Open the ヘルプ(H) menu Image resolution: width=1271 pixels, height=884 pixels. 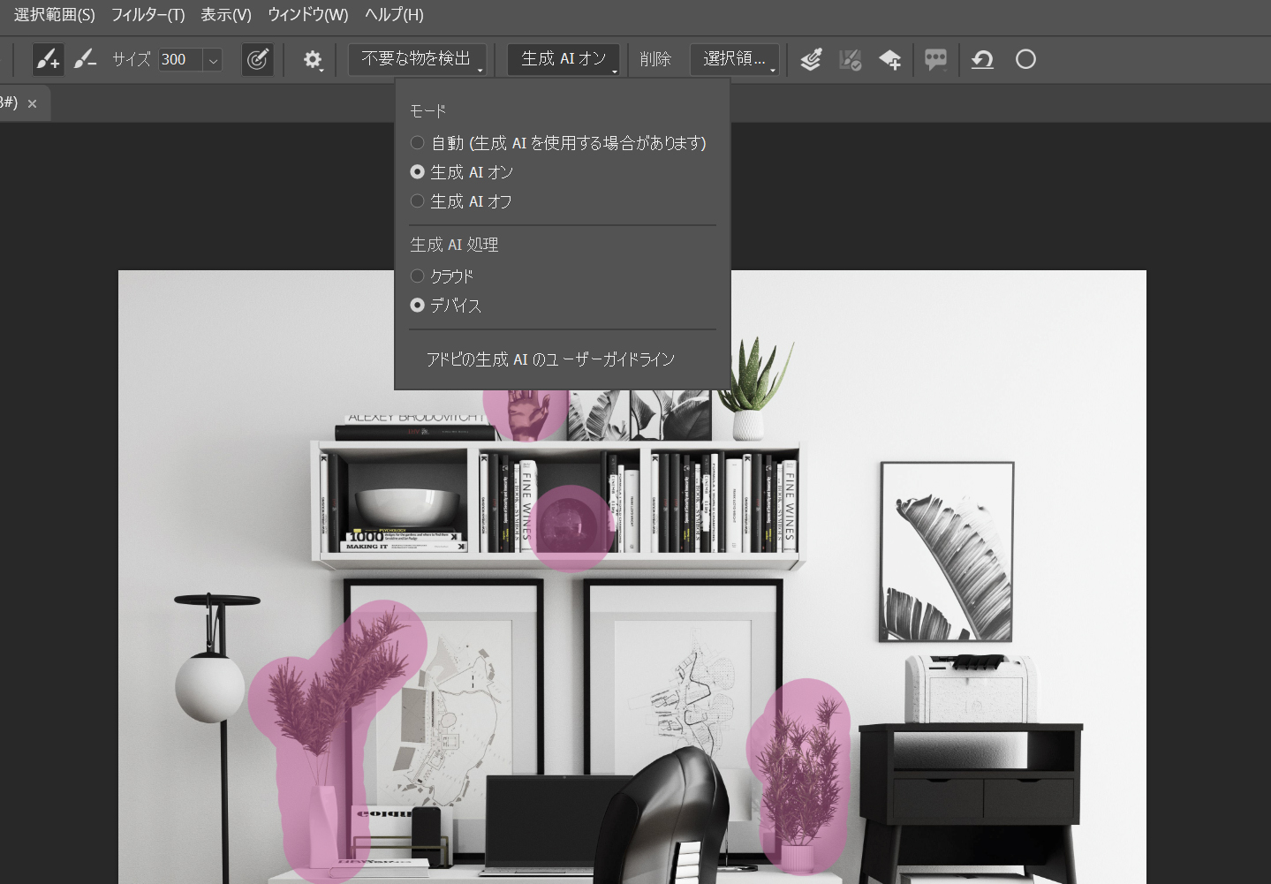tap(394, 15)
